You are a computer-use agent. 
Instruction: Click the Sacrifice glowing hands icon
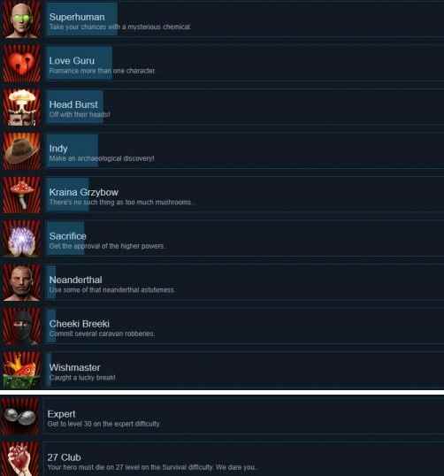(x=21, y=239)
